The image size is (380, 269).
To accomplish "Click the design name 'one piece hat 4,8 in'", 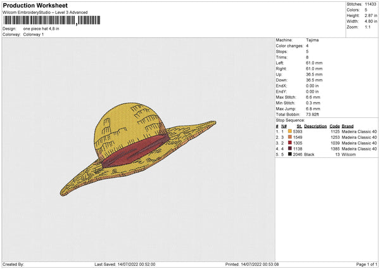I will (41, 29).
